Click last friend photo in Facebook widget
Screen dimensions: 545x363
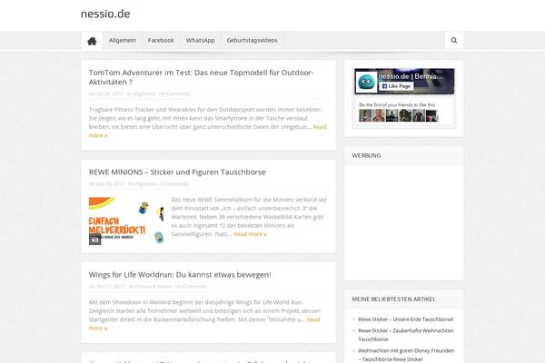coord(431,115)
